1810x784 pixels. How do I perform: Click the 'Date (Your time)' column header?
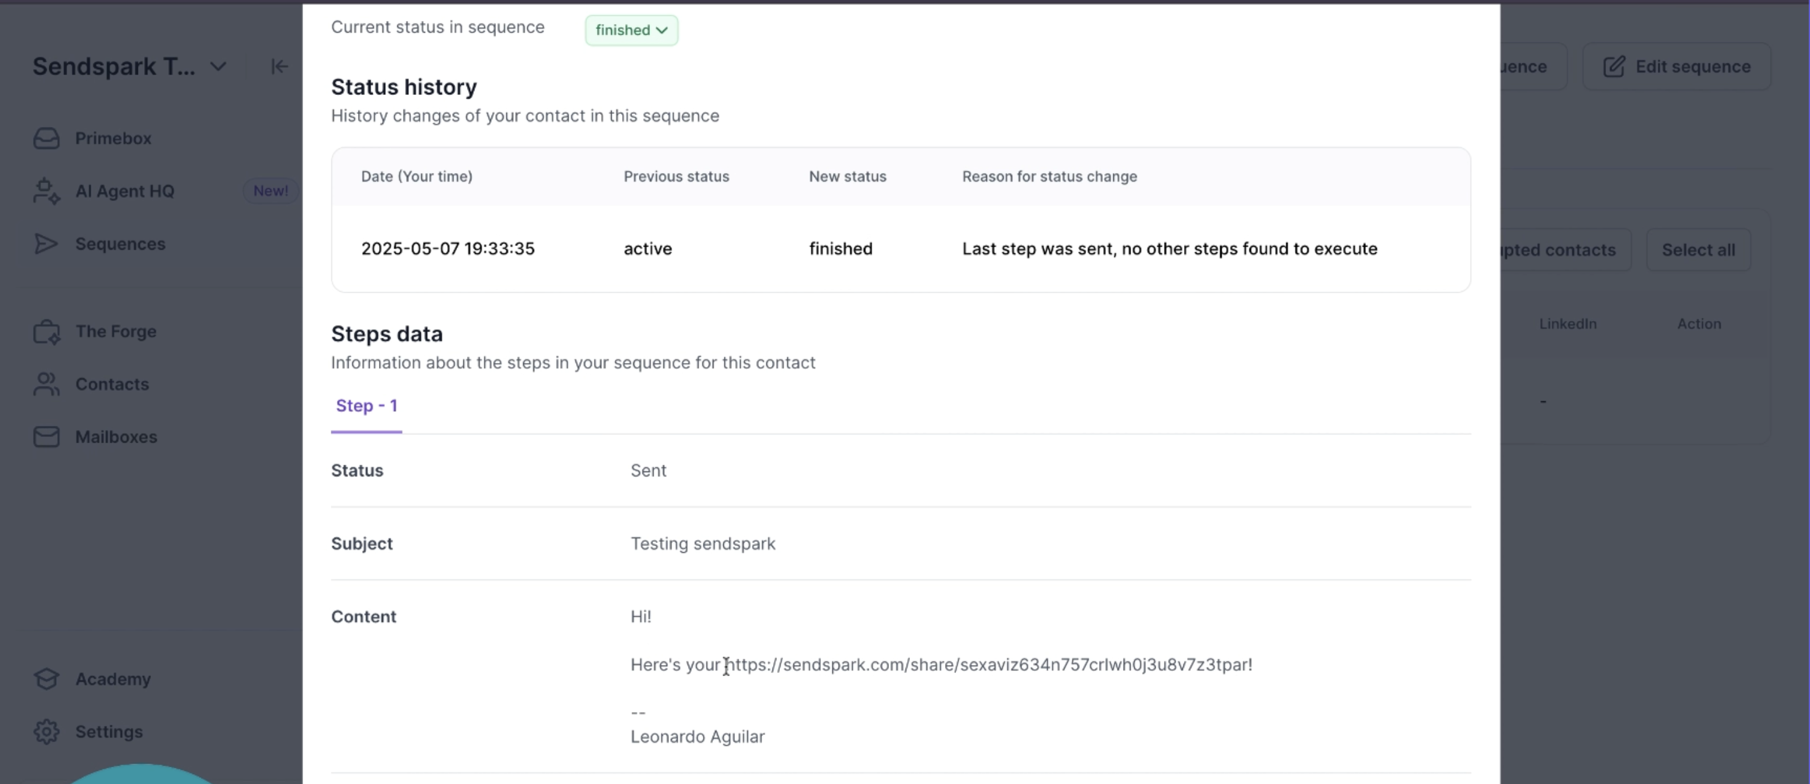tap(416, 177)
